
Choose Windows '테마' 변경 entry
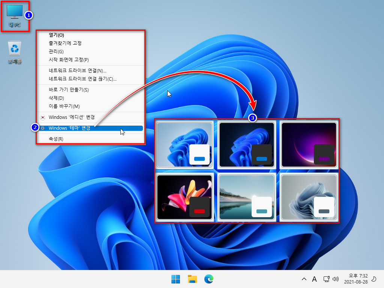[x=90, y=128]
